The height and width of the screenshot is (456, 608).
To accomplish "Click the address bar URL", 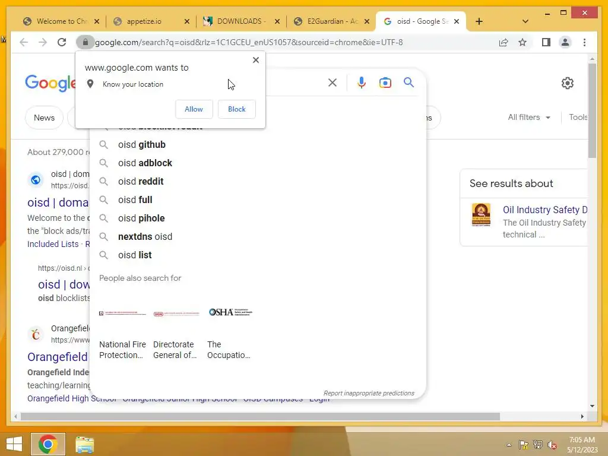I will (x=249, y=42).
